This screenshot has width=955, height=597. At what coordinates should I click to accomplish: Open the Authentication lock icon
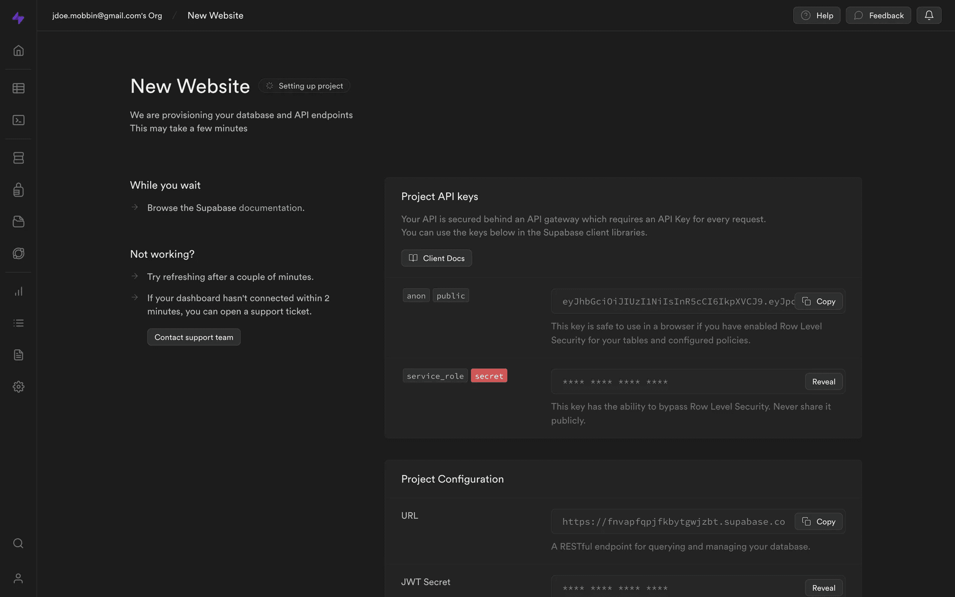tap(18, 190)
